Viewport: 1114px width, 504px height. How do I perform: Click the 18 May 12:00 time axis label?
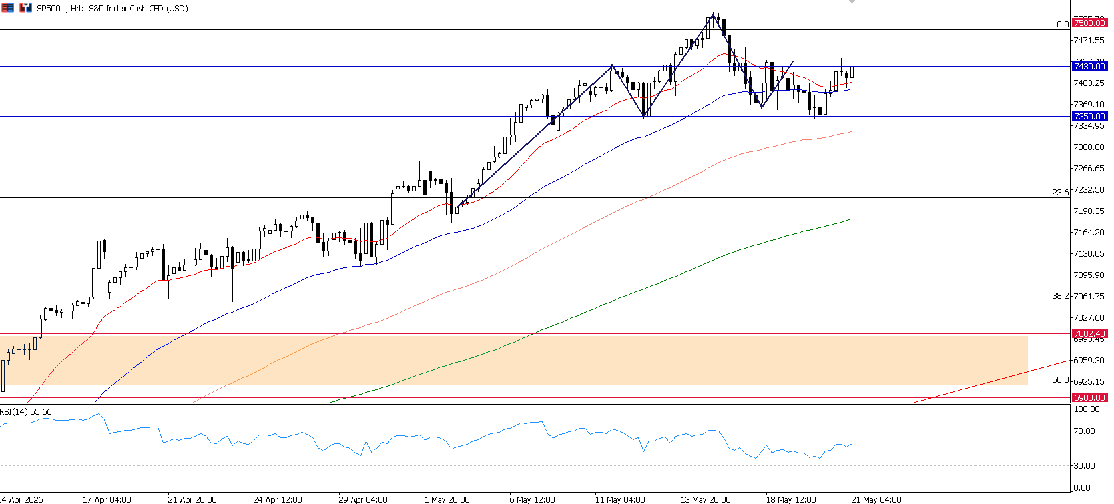[791, 499]
